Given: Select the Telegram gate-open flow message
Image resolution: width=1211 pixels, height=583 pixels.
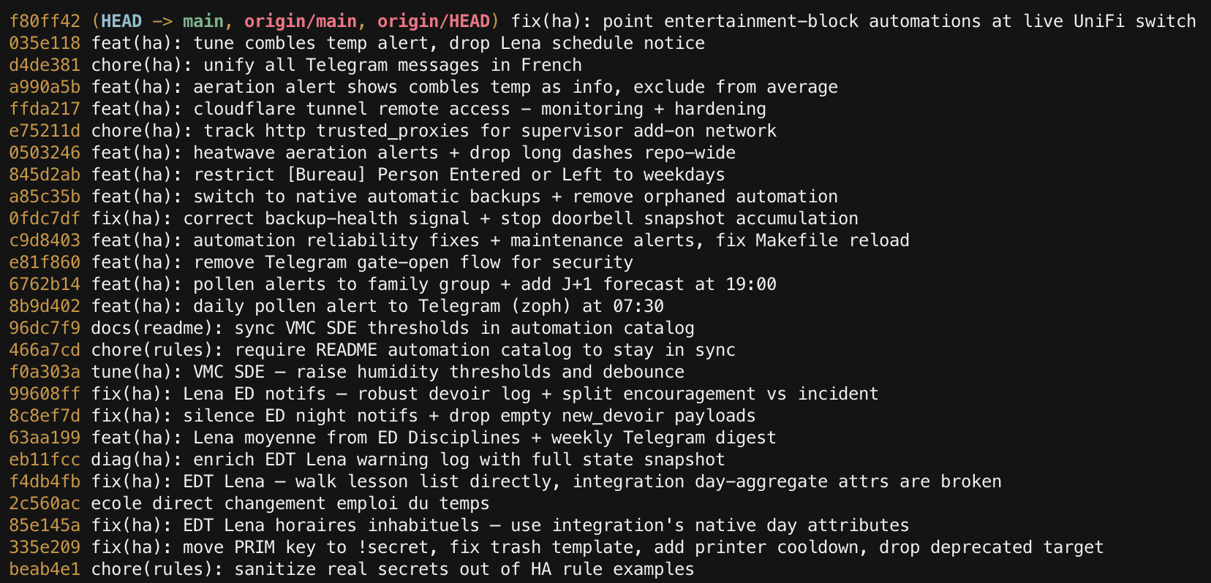Looking at the screenshot, I should [362, 262].
